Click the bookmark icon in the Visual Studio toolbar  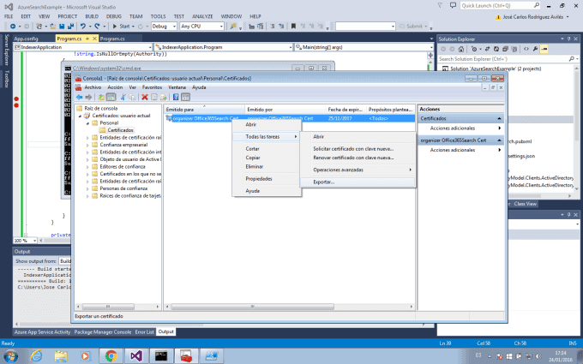(293, 27)
